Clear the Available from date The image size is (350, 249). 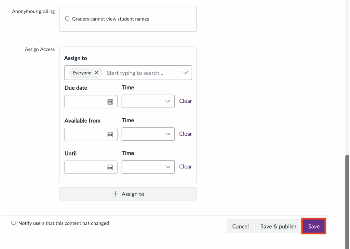tap(185, 134)
